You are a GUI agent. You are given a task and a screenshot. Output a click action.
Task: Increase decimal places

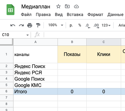click(x=96, y=26)
